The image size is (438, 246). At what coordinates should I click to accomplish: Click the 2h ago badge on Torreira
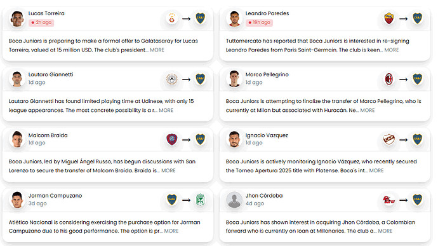coord(41,22)
